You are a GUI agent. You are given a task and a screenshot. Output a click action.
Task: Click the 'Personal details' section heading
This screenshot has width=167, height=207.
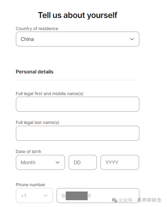[x=35, y=72]
